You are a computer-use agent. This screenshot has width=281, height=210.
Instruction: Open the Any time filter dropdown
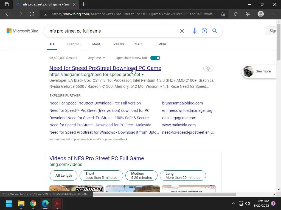[x=96, y=58]
